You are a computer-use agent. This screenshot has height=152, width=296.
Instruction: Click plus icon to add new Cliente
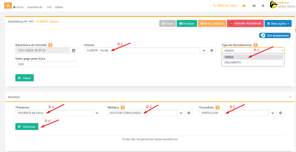click(x=212, y=51)
